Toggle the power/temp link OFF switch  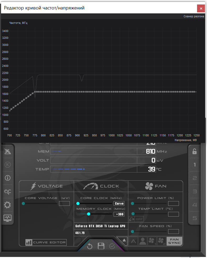pos(136,219)
